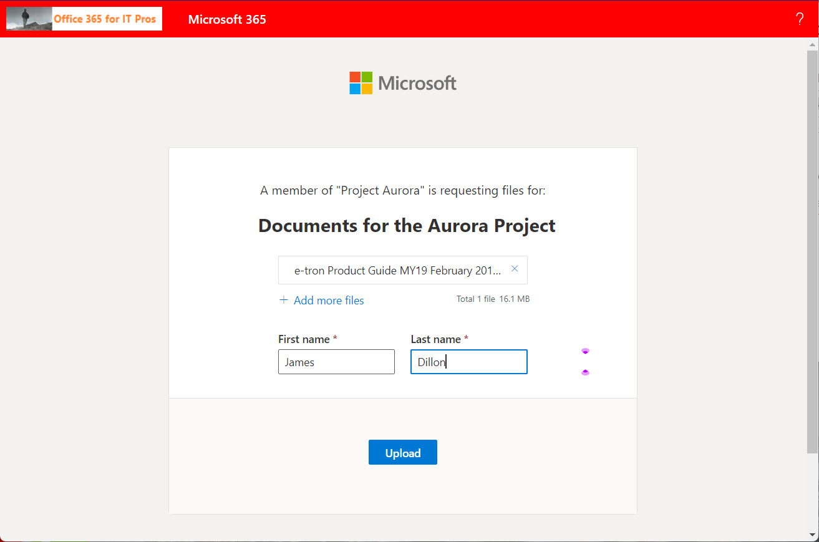Viewport: 819px width, 542px height.
Task: Click the Add more files link text
Action: click(329, 301)
